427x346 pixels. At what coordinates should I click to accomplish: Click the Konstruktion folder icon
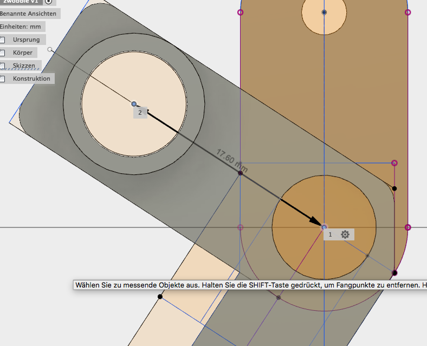tap(3, 79)
